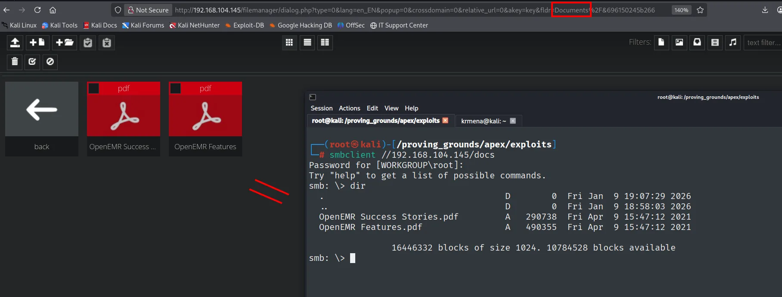This screenshot has width=782, height=297.
Task: Click the terminal window icon in titlebar
Action: coord(313,97)
